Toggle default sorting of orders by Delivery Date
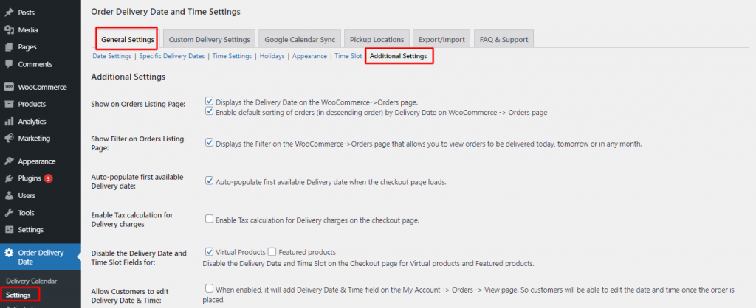Image resolution: width=756 pixels, height=308 pixels. (209, 111)
